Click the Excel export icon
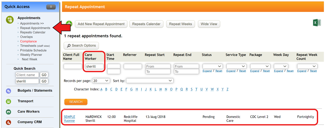This screenshot has width=326, height=128. 317,23
